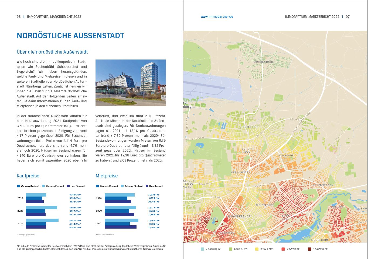Screen dimensions: 368x259
Task: Select the value '6.504 € / m²'
Action: tap(75, 208)
